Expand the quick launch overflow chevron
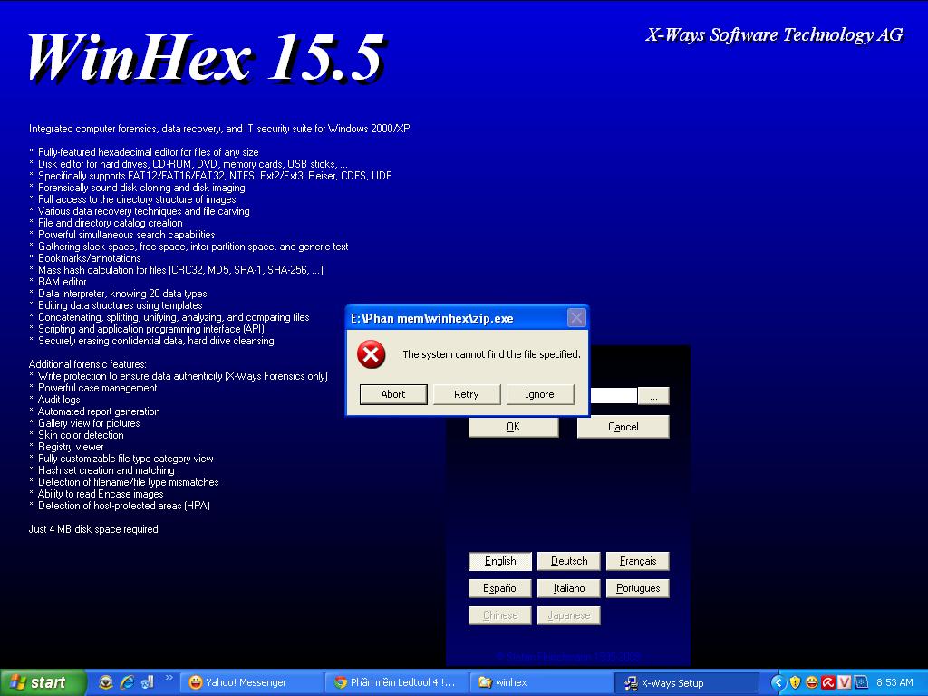The height and width of the screenshot is (696, 928). (x=169, y=678)
